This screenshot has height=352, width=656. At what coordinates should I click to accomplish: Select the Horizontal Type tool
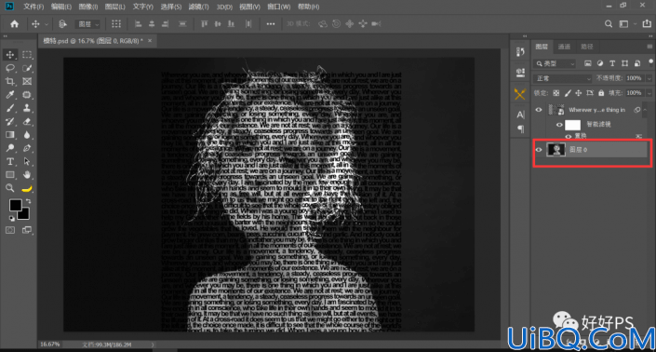pos(10,161)
